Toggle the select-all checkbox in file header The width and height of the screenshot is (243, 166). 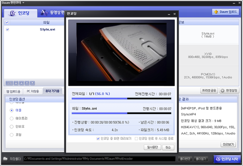coord(7,22)
